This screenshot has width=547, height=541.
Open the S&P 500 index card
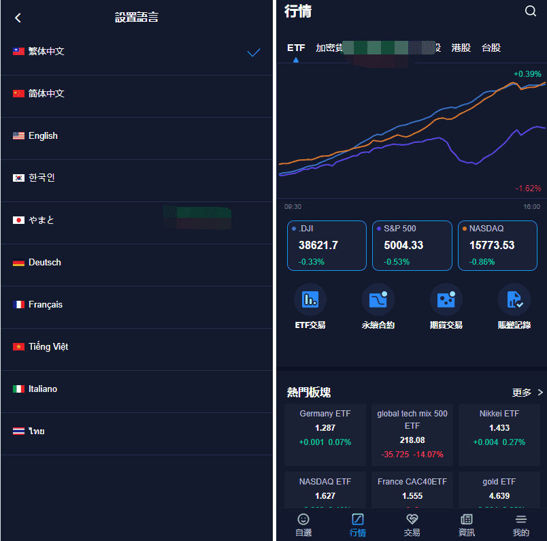412,246
